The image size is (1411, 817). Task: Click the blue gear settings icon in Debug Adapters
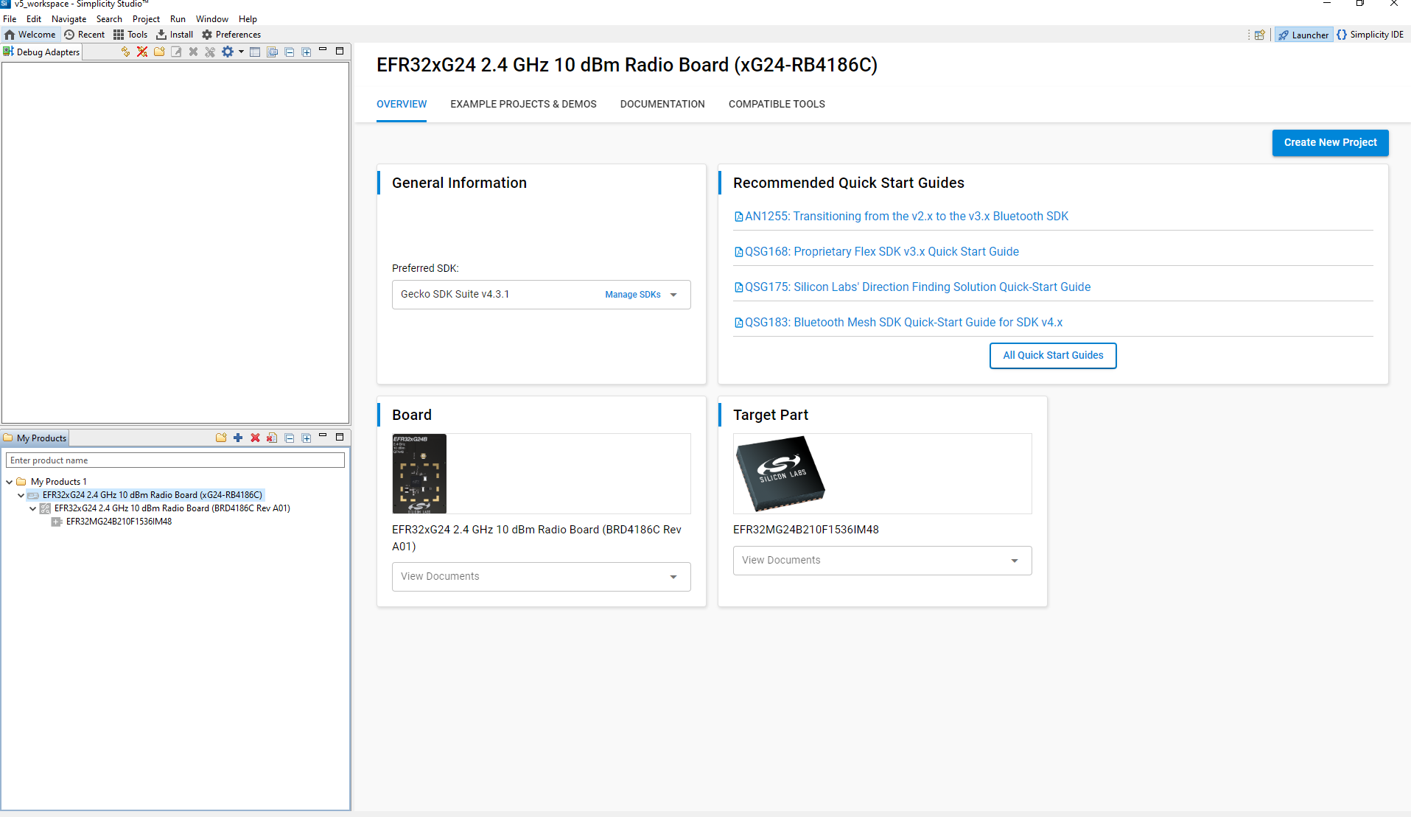click(228, 52)
